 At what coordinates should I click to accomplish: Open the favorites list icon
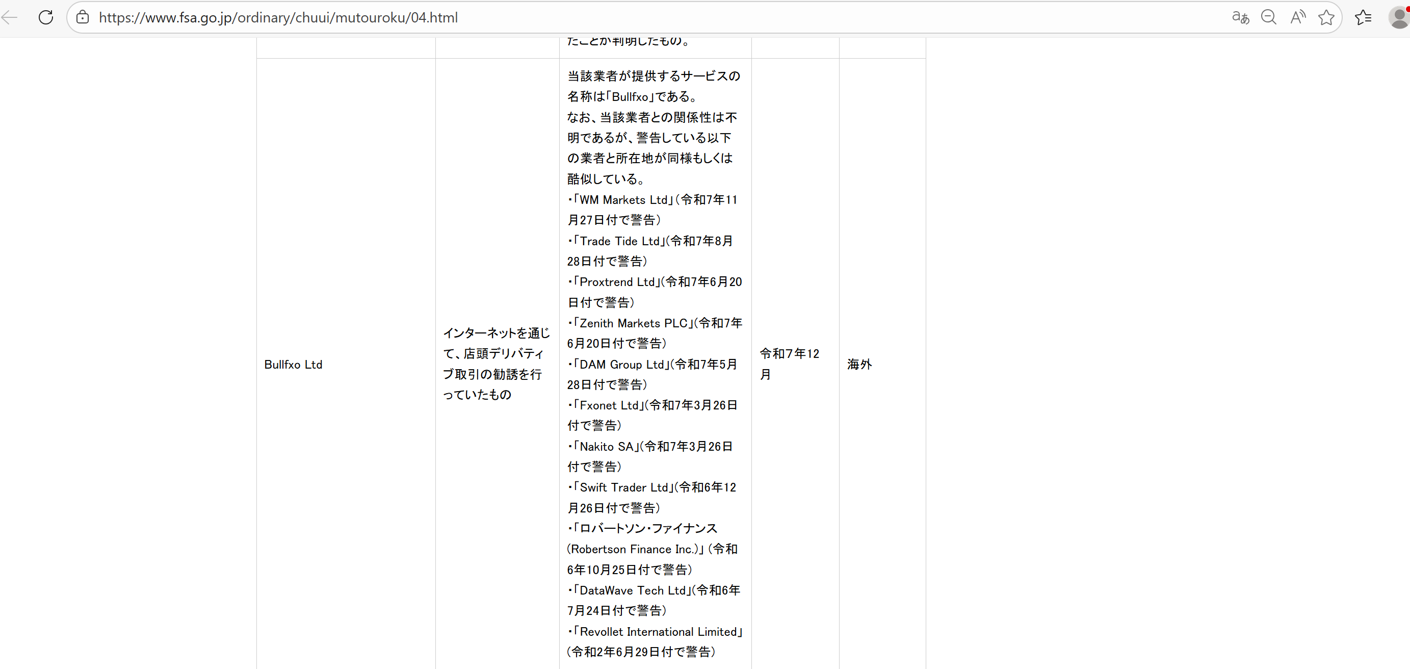pos(1363,17)
